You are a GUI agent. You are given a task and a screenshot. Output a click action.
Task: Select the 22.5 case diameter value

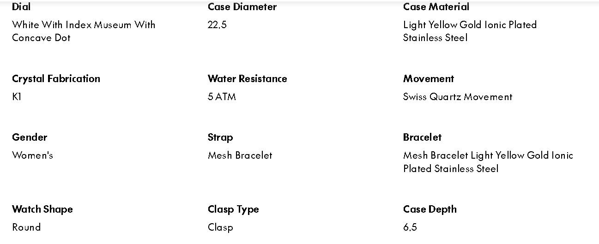tap(217, 25)
